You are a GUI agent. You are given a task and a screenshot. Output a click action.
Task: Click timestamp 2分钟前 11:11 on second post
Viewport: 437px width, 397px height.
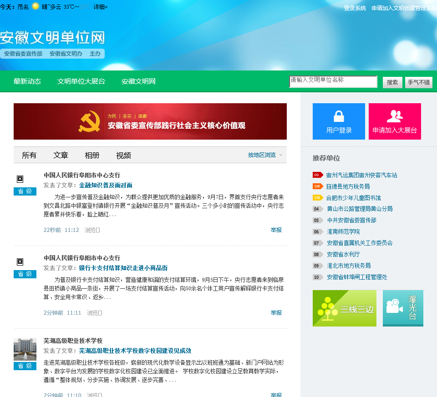tap(62, 313)
